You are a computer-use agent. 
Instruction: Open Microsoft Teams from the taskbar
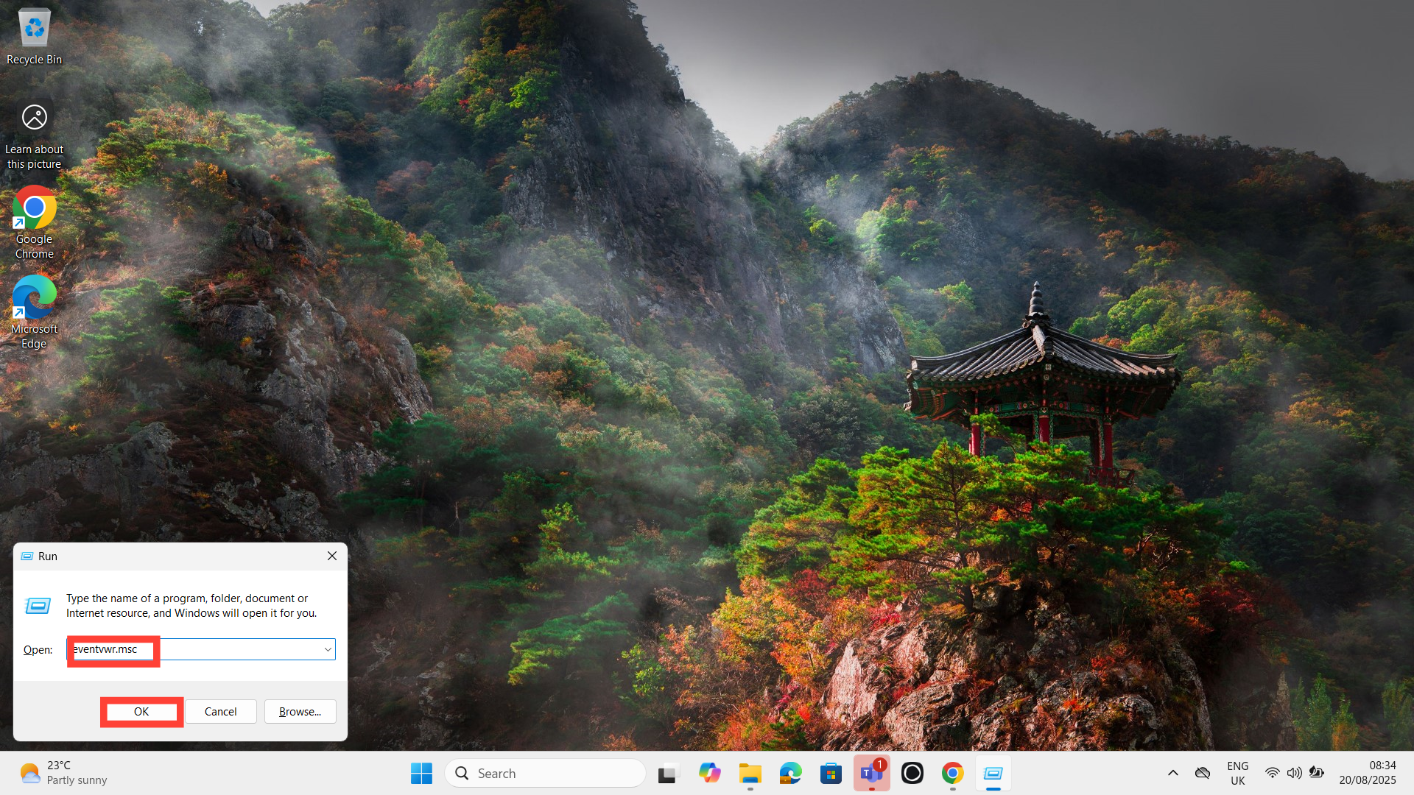tap(871, 773)
